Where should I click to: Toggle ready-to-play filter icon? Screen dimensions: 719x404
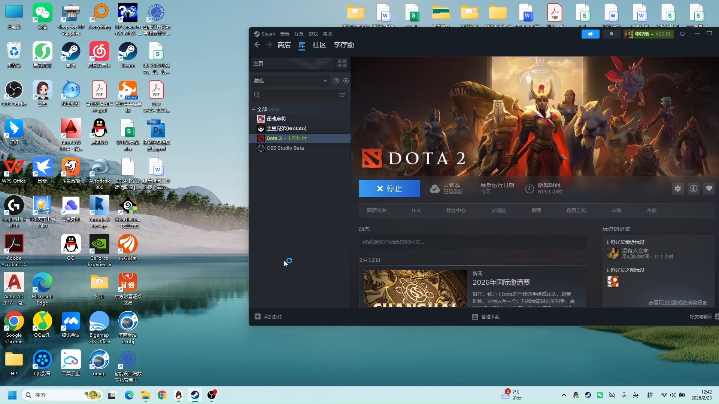(346, 81)
